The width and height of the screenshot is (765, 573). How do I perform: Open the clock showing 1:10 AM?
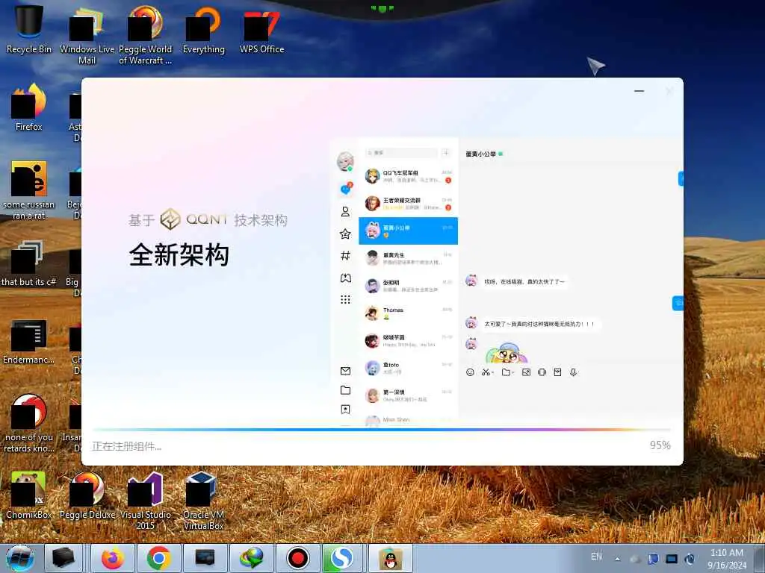tap(726, 553)
